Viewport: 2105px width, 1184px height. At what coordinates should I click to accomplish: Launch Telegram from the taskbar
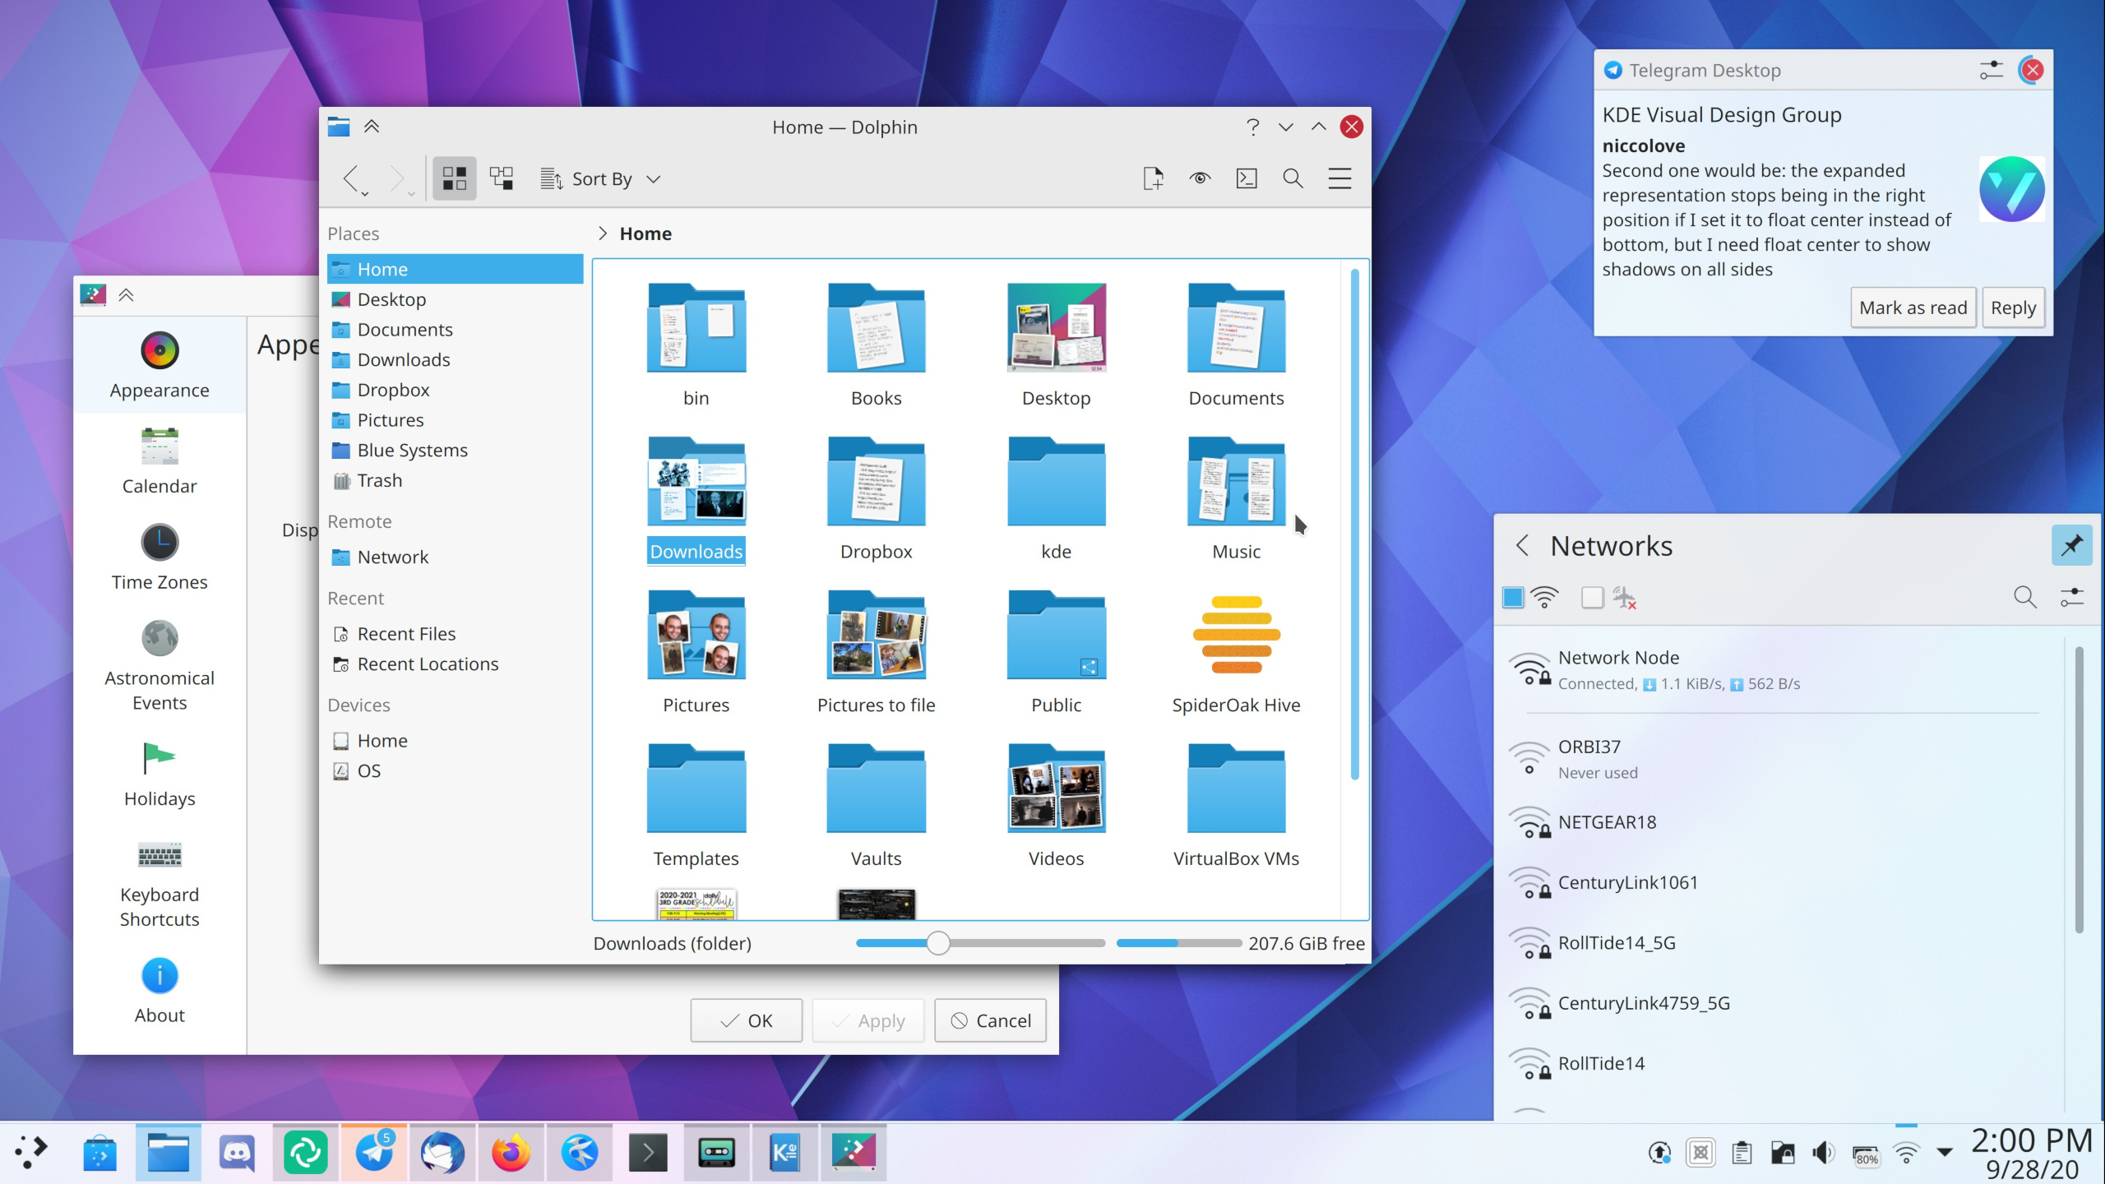[374, 1152]
